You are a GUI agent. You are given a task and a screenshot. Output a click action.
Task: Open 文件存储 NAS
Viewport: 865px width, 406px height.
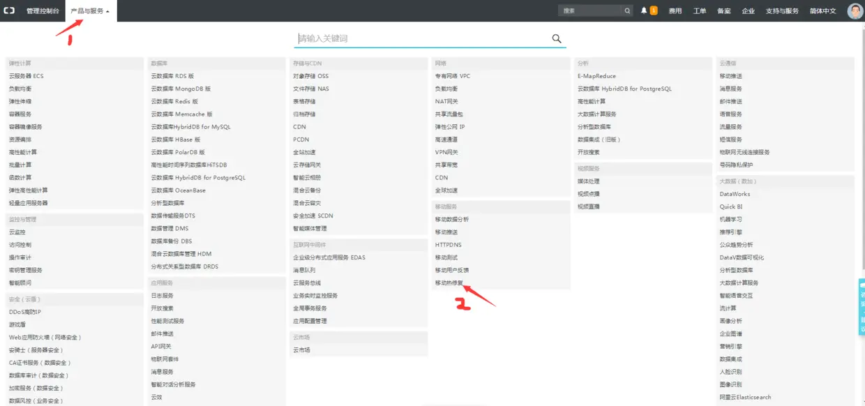coord(311,89)
